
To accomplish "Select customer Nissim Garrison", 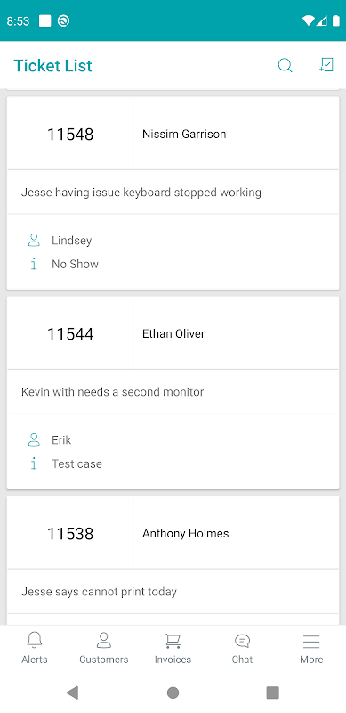I will [x=184, y=135].
